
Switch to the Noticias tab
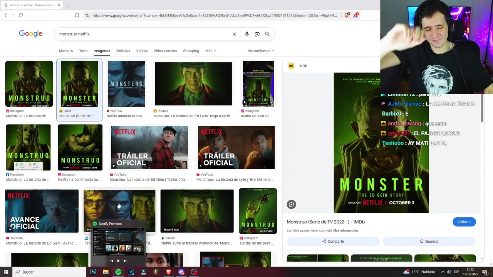(123, 51)
